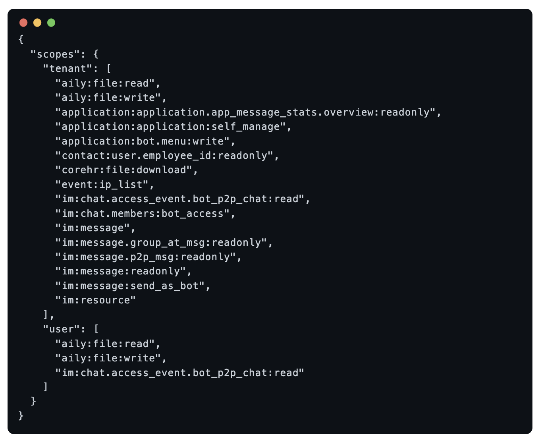Select the "tenant" array key
This screenshot has width=540, height=444.
pyautogui.click(x=67, y=69)
